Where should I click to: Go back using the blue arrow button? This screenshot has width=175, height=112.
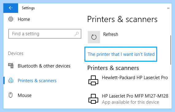click(x=11, y=8)
